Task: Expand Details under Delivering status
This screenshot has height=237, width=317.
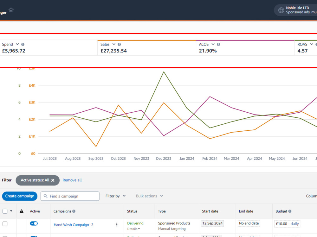Action: tap(133, 229)
